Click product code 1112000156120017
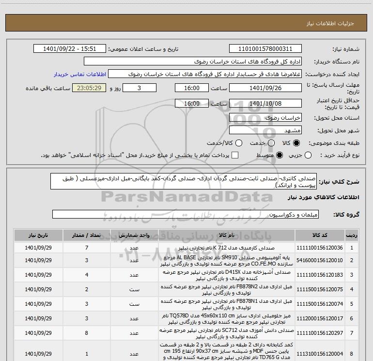 pos(320,318)
